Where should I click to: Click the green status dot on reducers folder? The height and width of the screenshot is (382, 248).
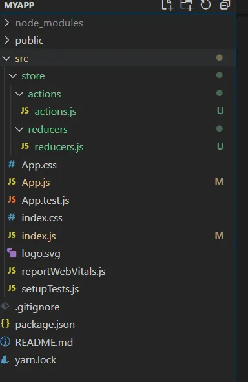pyautogui.click(x=219, y=128)
